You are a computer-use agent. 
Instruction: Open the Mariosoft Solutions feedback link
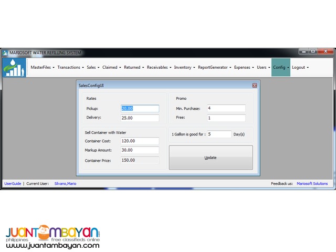312,184
